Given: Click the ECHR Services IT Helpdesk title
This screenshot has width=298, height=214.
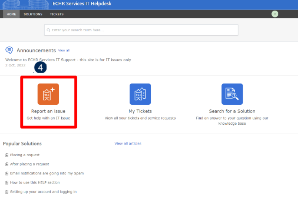Looking at the screenshot, I should tap(82, 4).
